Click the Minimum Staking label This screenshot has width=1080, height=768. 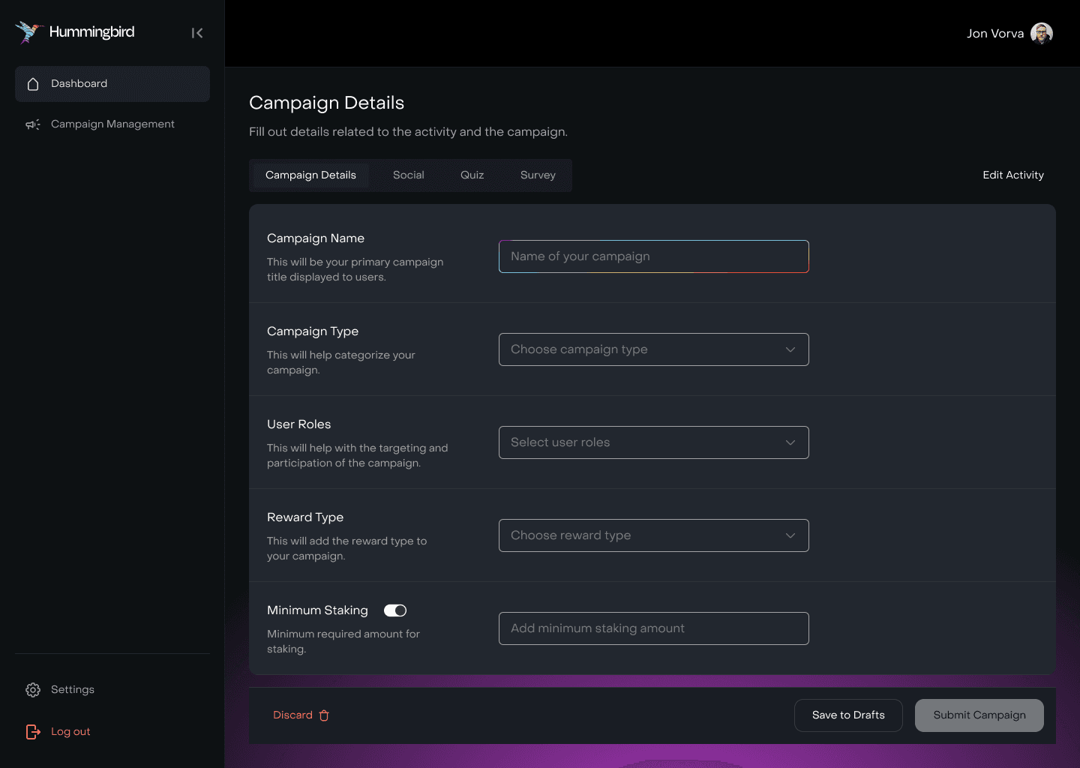coord(317,610)
